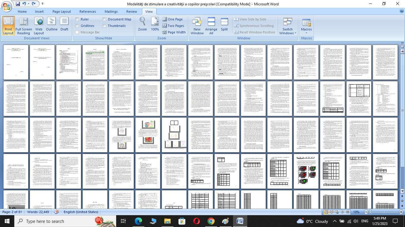
Task: Click Arrange All windows icon
Action: point(211,26)
